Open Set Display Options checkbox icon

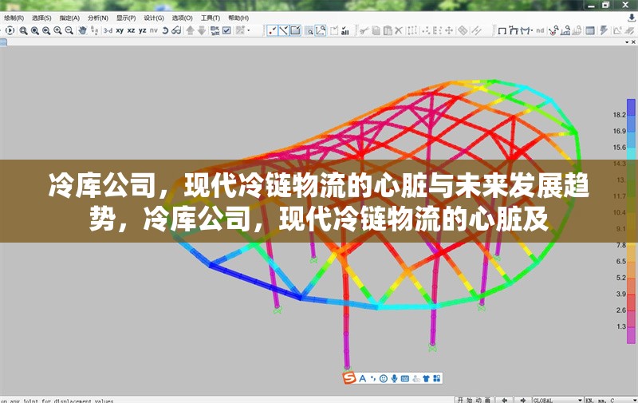(x=227, y=30)
